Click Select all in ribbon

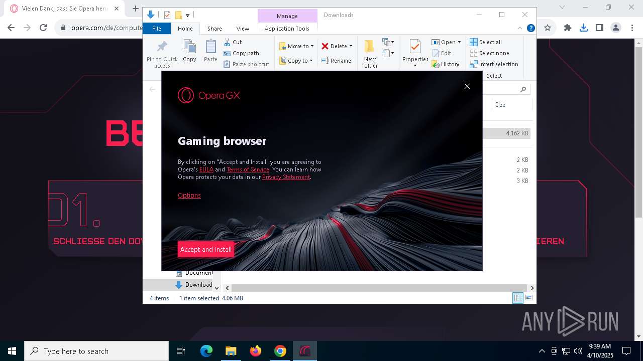(x=486, y=42)
